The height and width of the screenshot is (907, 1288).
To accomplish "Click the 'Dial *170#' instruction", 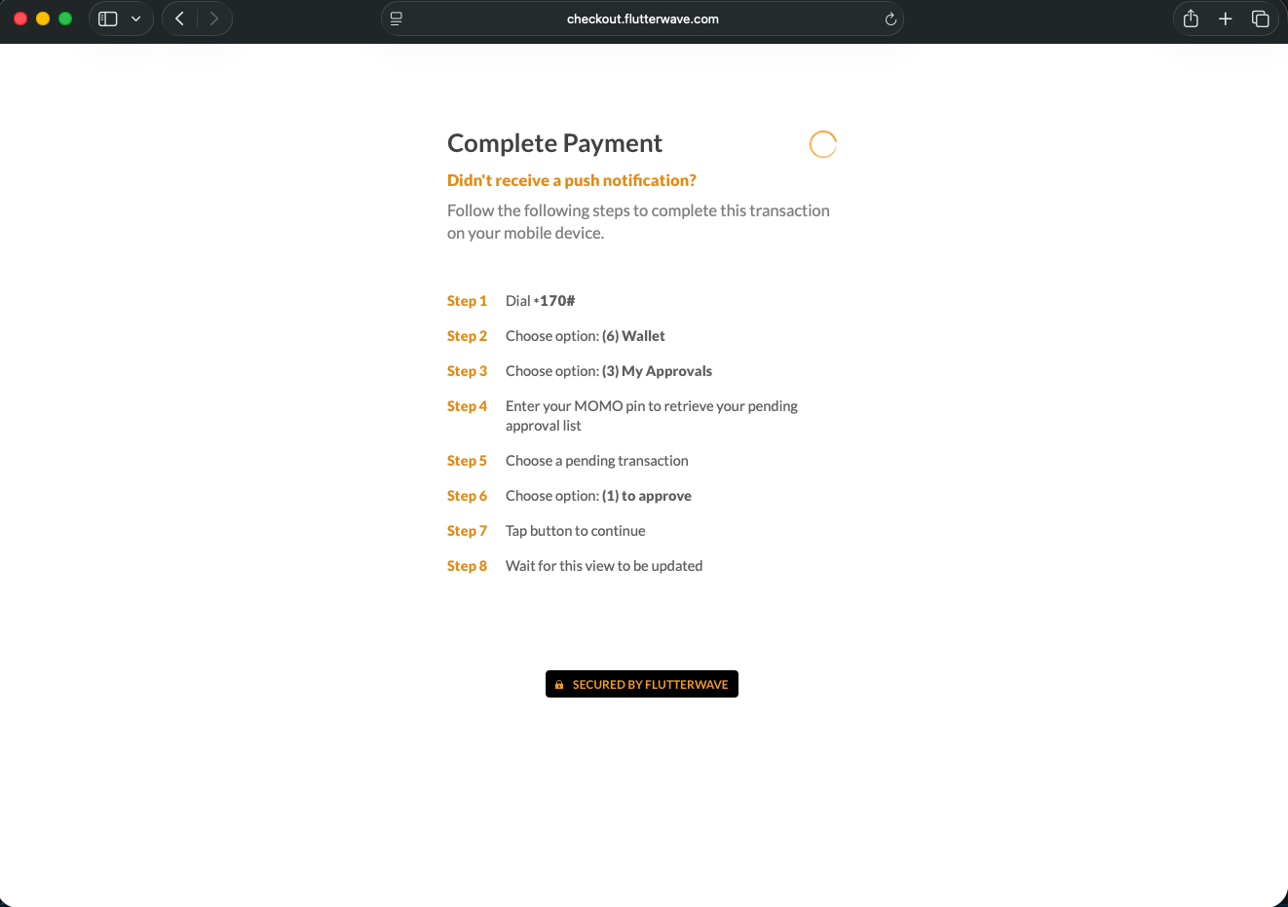I will click(x=541, y=301).
